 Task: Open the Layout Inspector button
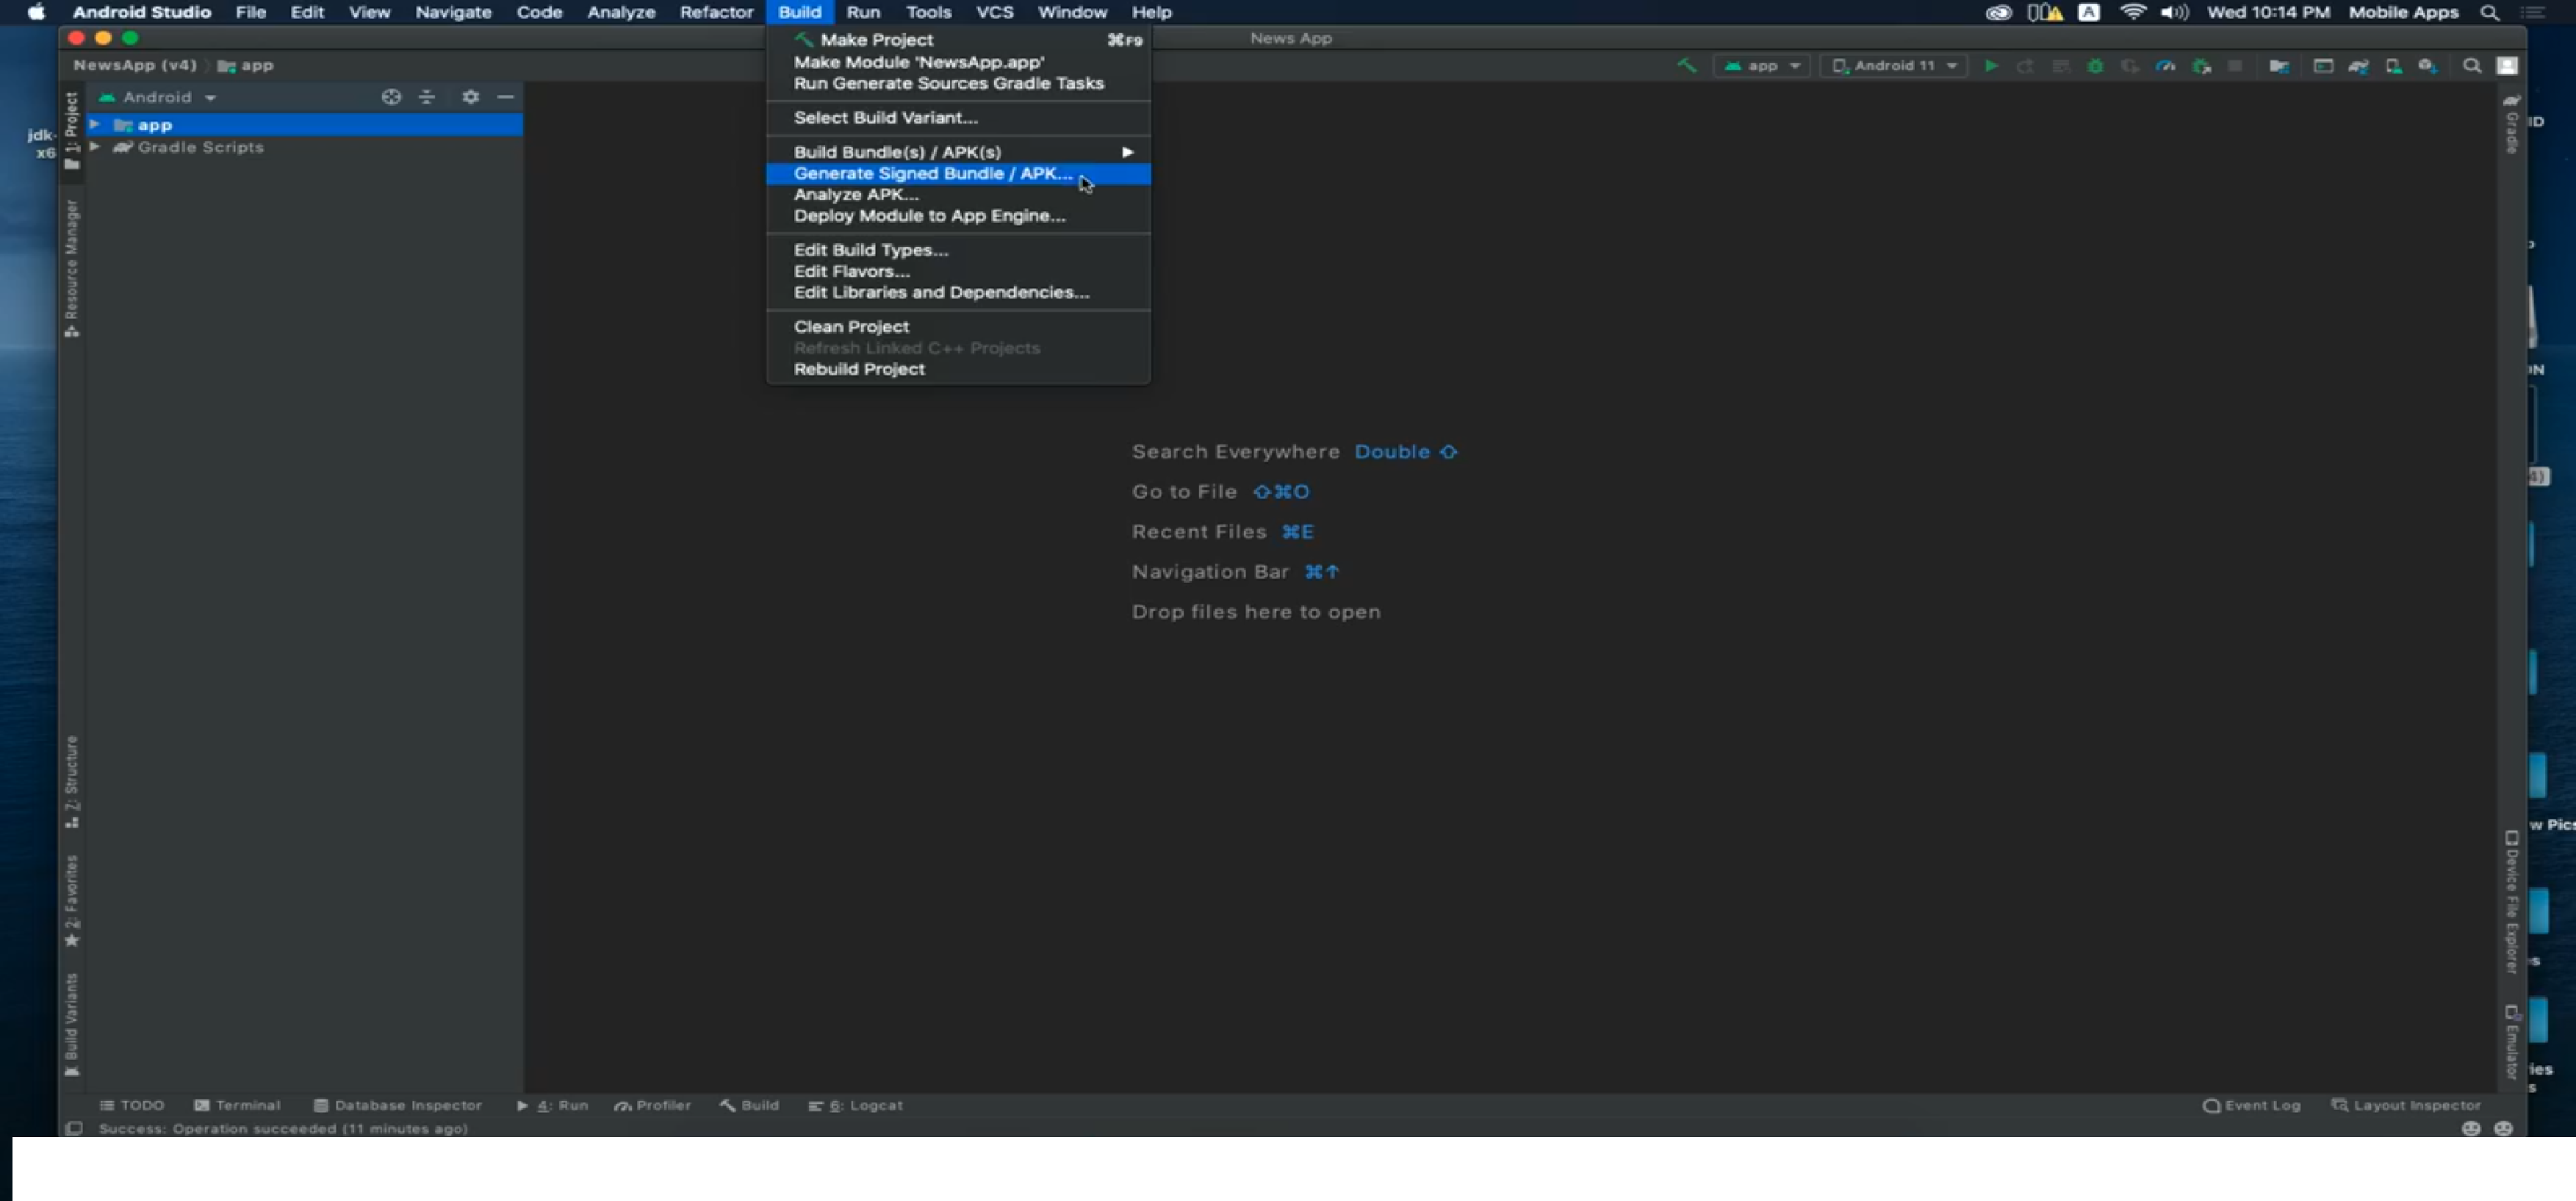[x=2406, y=1105]
